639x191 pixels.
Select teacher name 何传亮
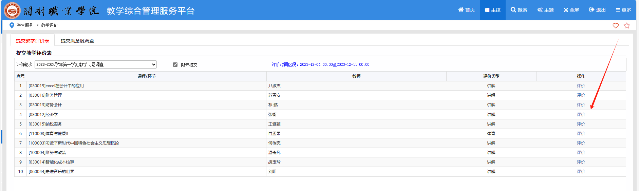274,143
